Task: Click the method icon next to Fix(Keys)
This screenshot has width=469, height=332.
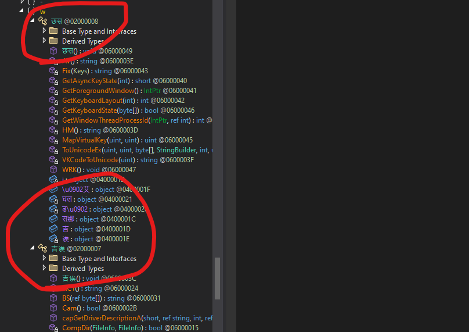Action: point(53,71)
